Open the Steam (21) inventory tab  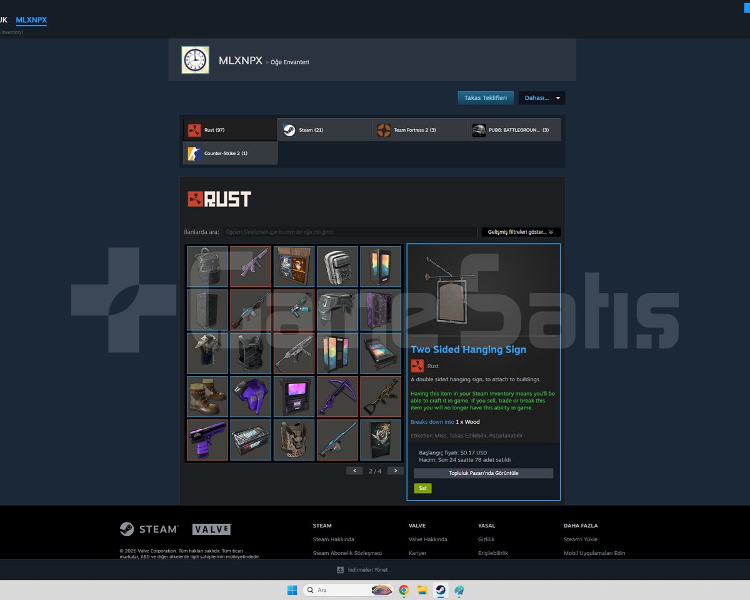coord(325,130)
